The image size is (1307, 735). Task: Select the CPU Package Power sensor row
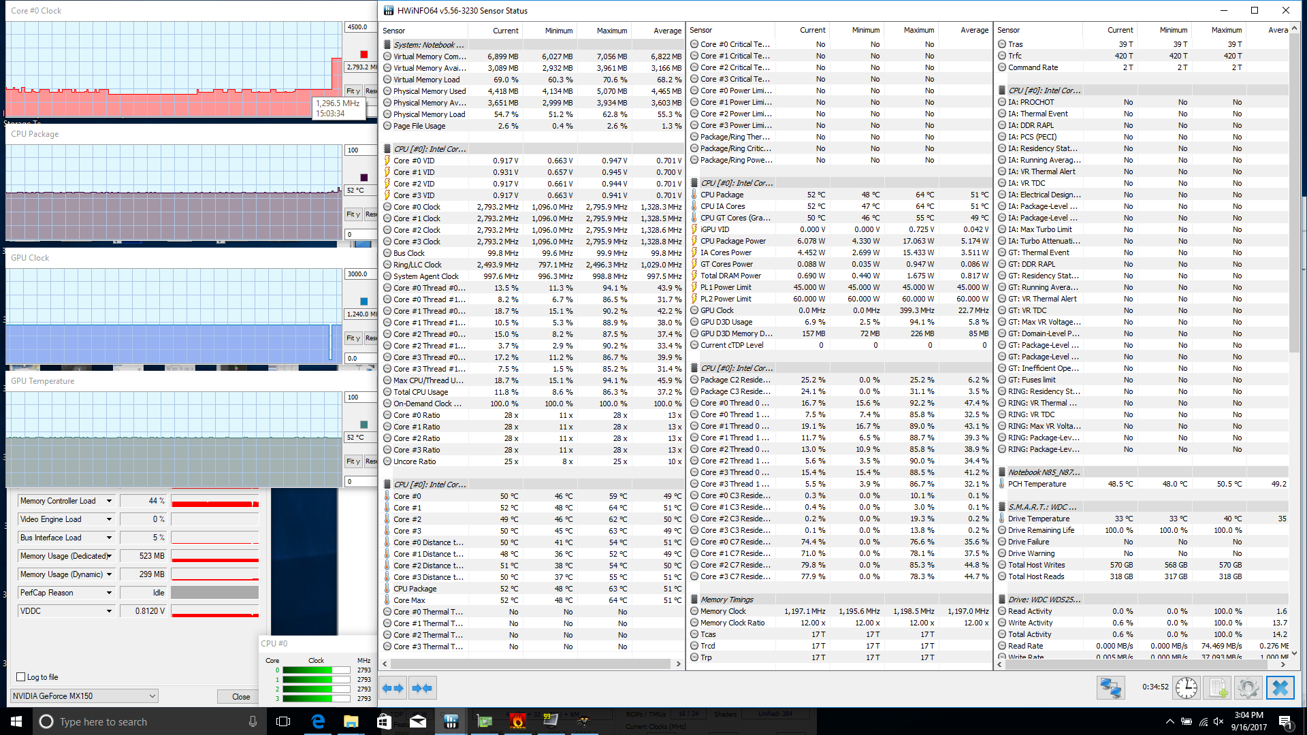click(x=839, y=241)
